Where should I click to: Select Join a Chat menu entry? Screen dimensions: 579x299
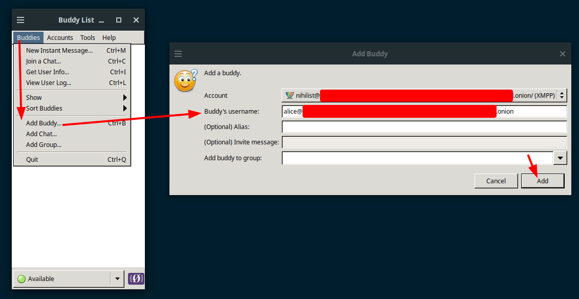point(72,61)
